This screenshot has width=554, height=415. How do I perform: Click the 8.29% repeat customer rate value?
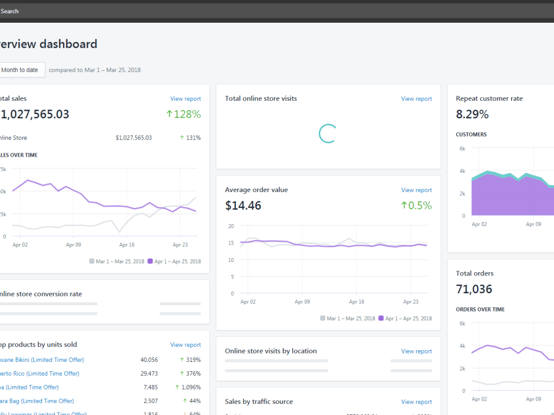click(472, 114)
